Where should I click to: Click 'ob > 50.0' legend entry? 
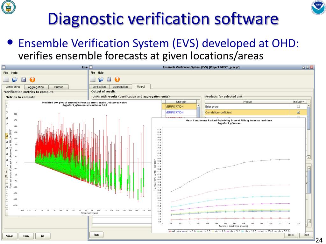pyautogui.click(x=282, y=231)
